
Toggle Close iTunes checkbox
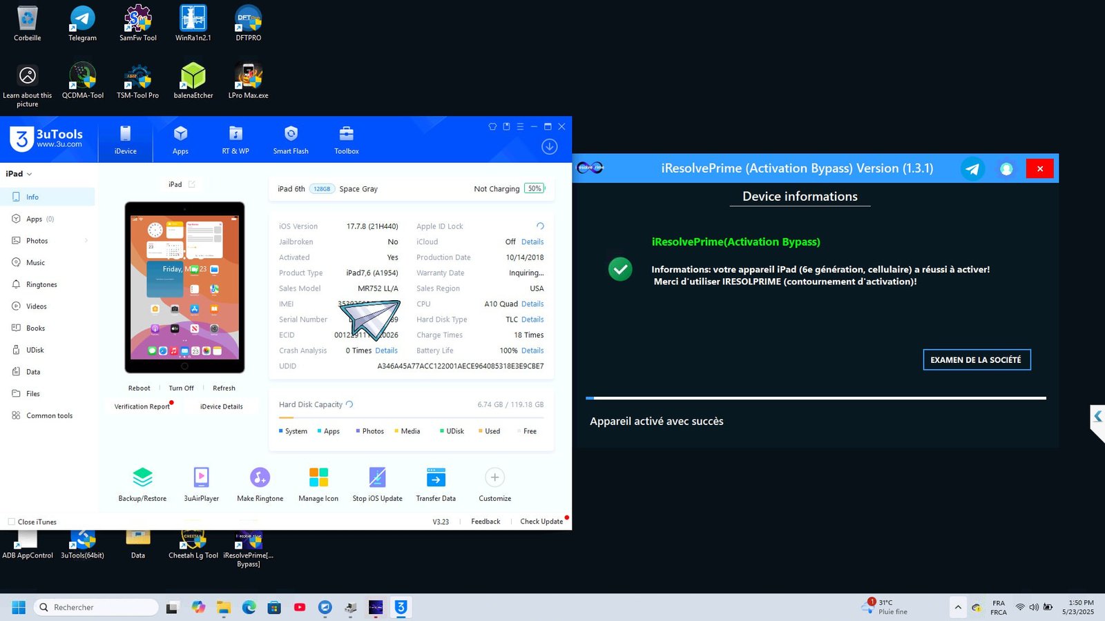tap(11, 522)
